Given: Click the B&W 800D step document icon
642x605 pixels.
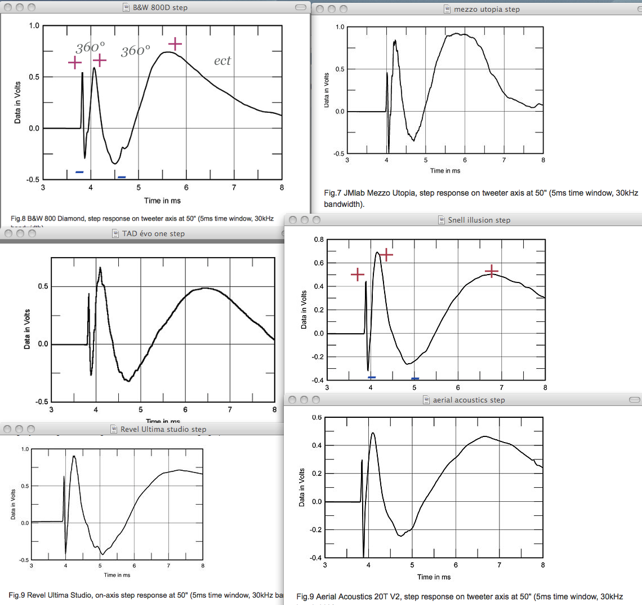Looking at the screenshot, I should click(127, 7).
